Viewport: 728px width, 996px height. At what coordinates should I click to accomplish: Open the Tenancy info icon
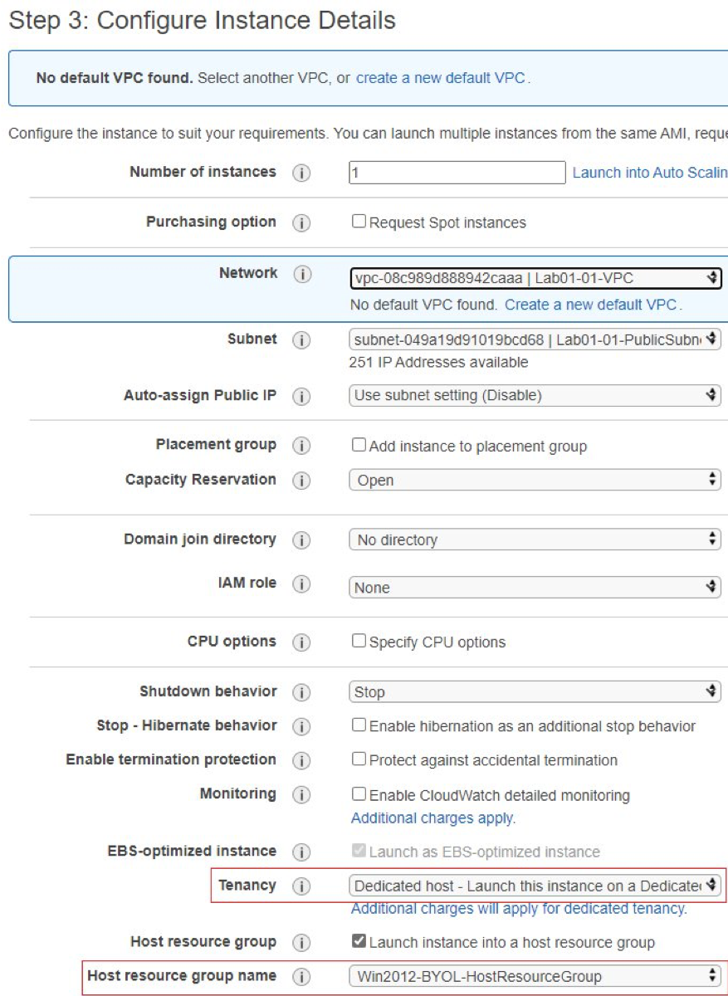[301, 886]
